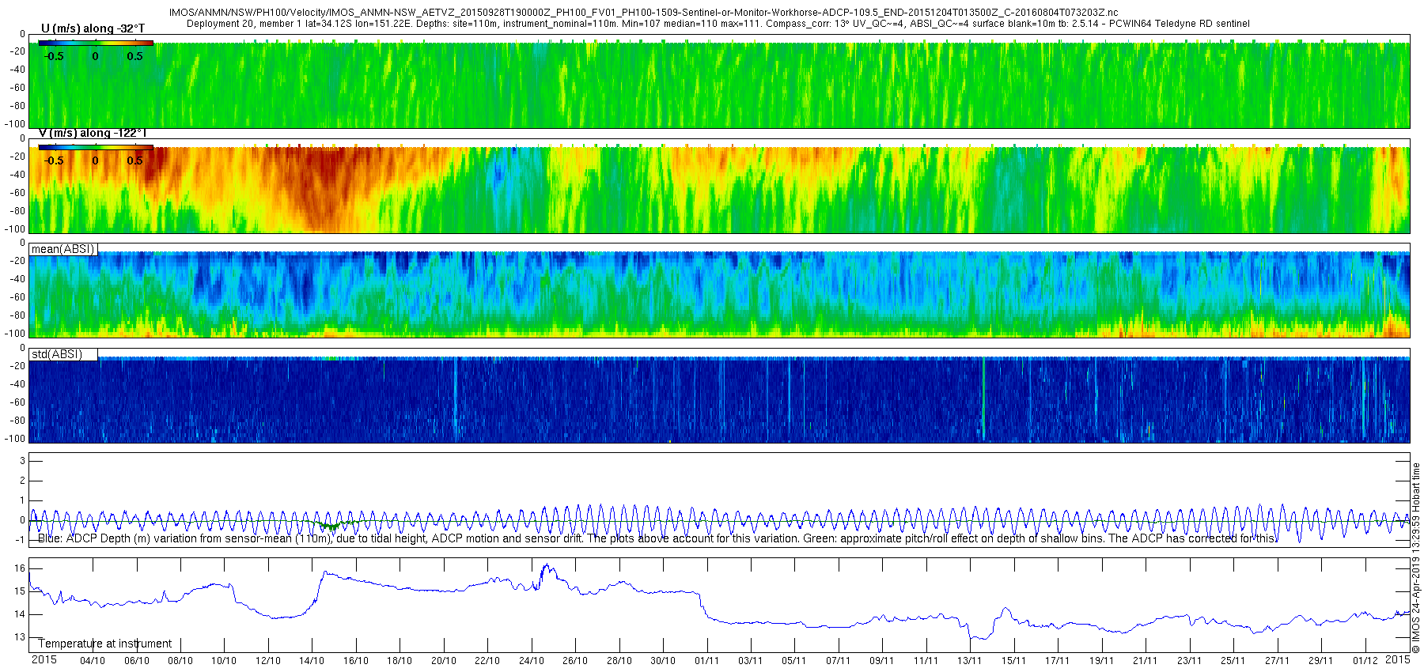This screenshot has height=672, width=1424.
Task: Click the 15/11 date tick label
Action: click(1013, 661)
